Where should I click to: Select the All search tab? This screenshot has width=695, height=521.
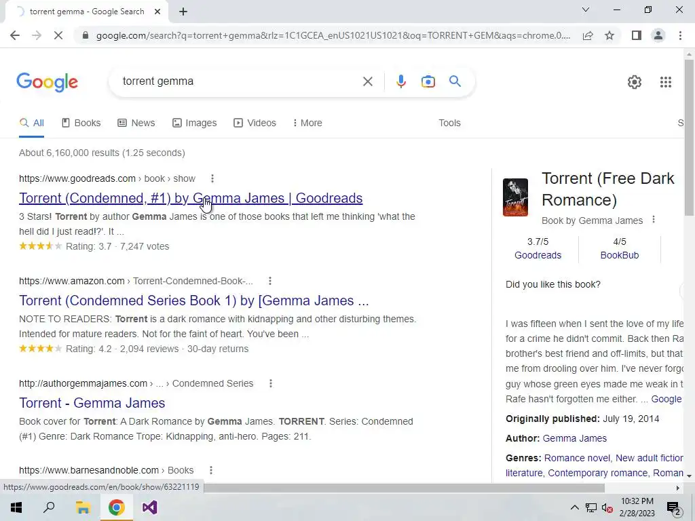(x=31, y=123)
